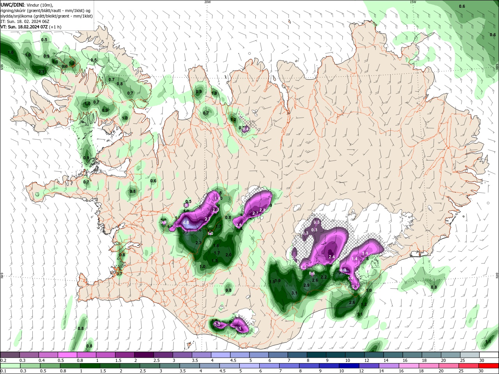Select dark green bottom-row swatch between 1 and 1.5
Image resolution: width=499 pixels, height=374 pixels.
(90, 365)
